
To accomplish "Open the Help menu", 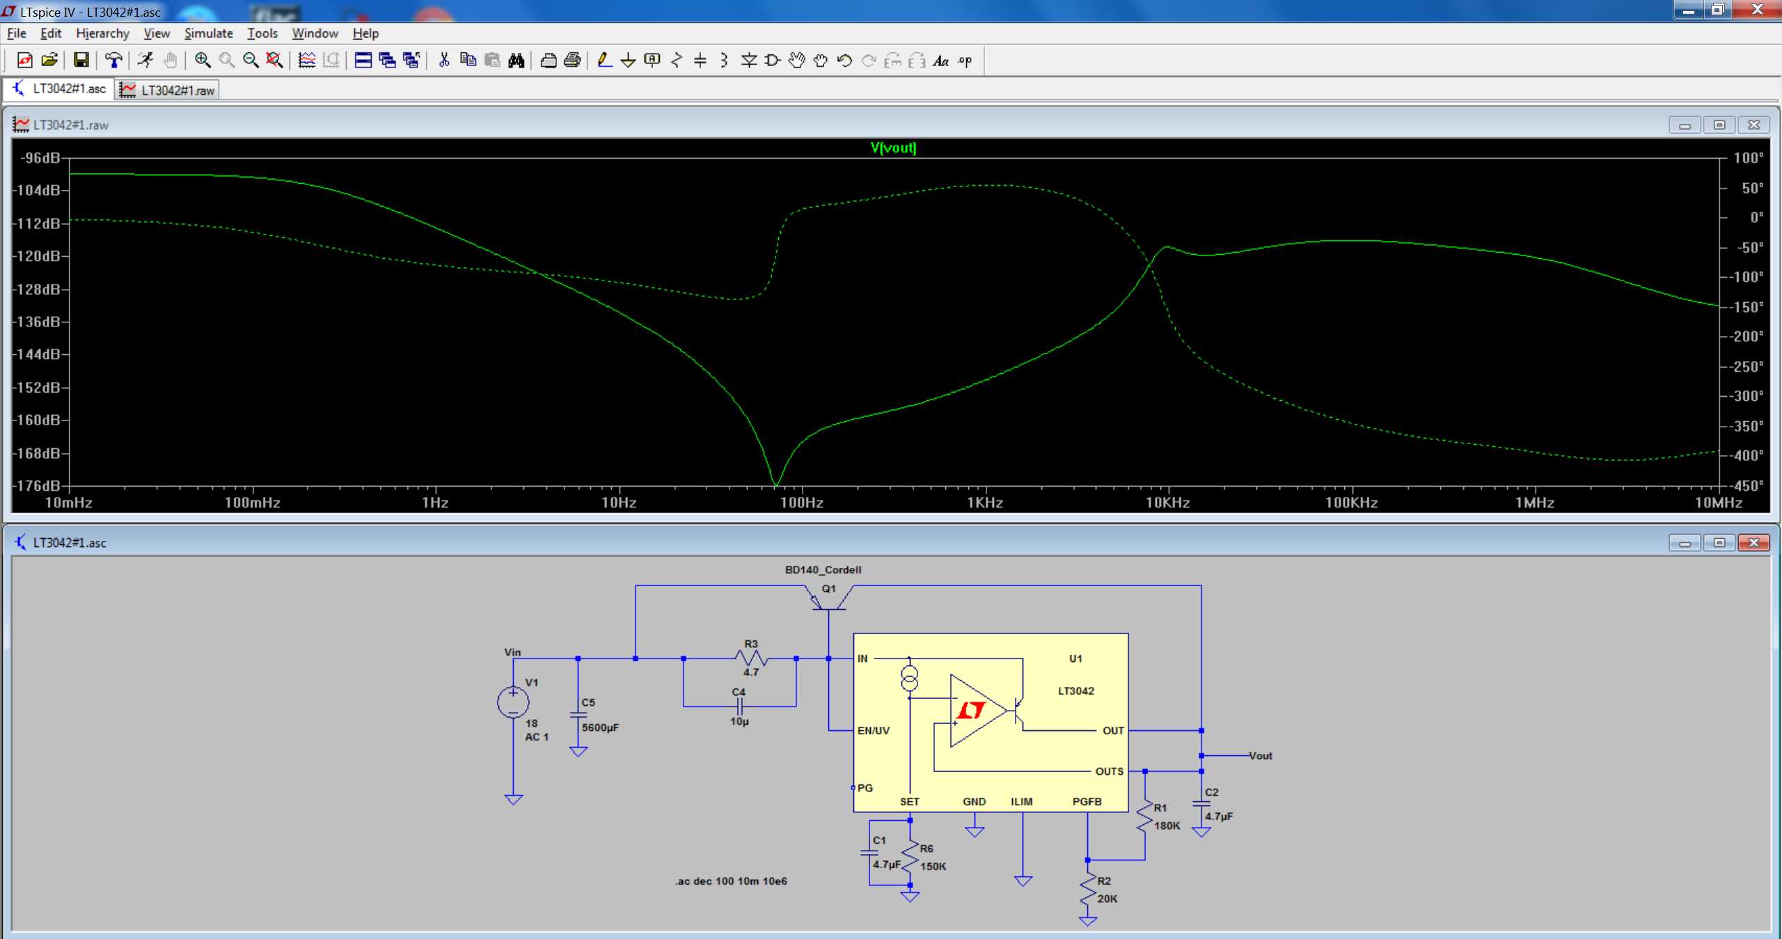I will (x=365, y=33).
